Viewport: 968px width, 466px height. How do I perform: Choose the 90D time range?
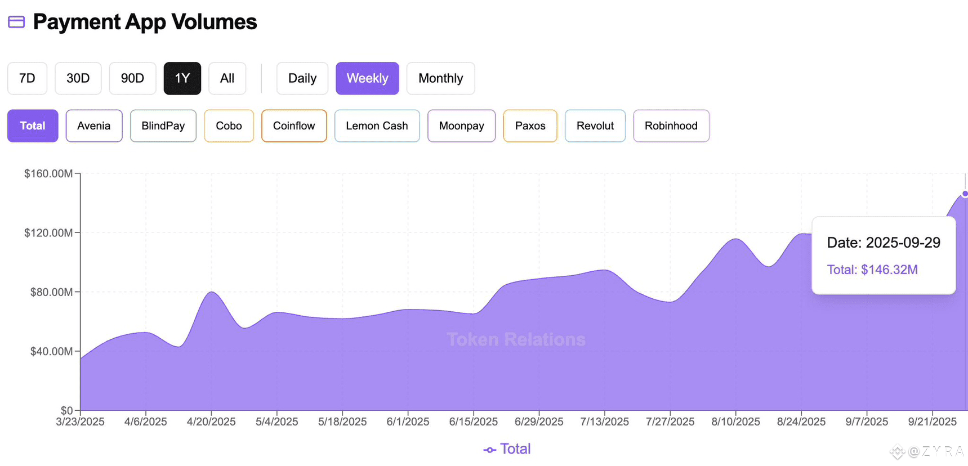[132, 78]
